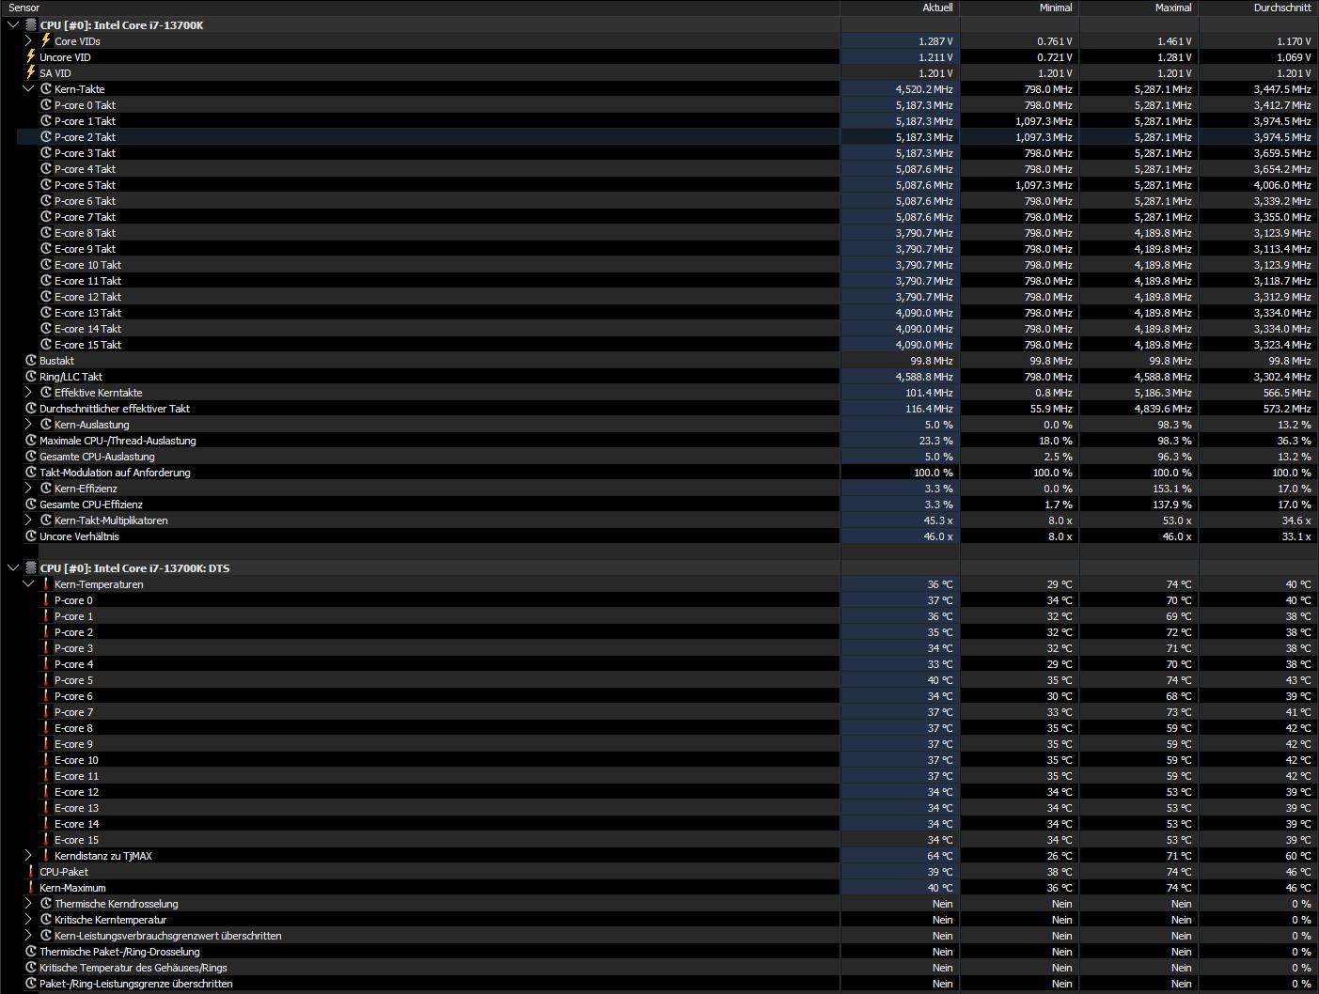Viewport: 1319px width, 994px height.
Task: Click the lightning icon of Uncore VID
Action: point(31,56)
